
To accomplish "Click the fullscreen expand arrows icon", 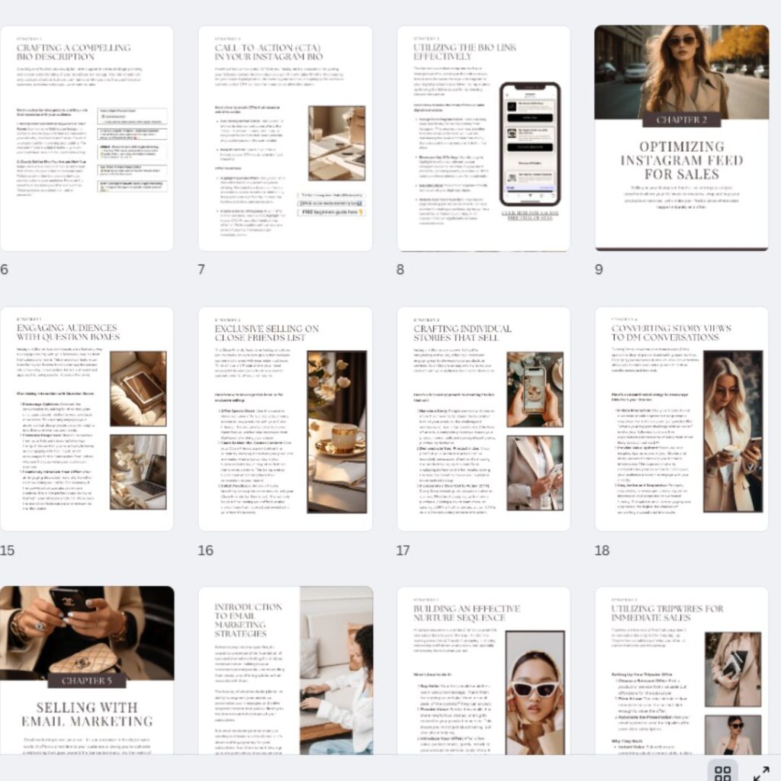I will click(761, 772).
